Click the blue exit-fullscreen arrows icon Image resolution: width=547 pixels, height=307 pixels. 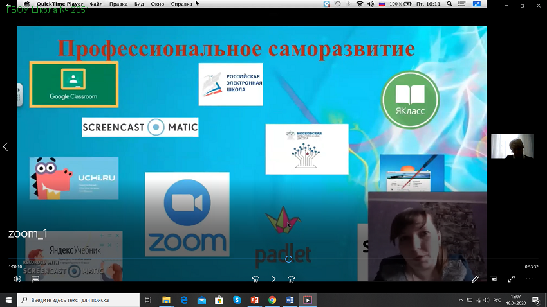[476, 4]
